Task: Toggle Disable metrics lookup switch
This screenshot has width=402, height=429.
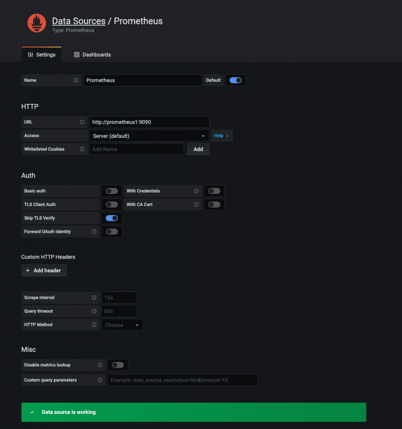Action: point(118,365)
